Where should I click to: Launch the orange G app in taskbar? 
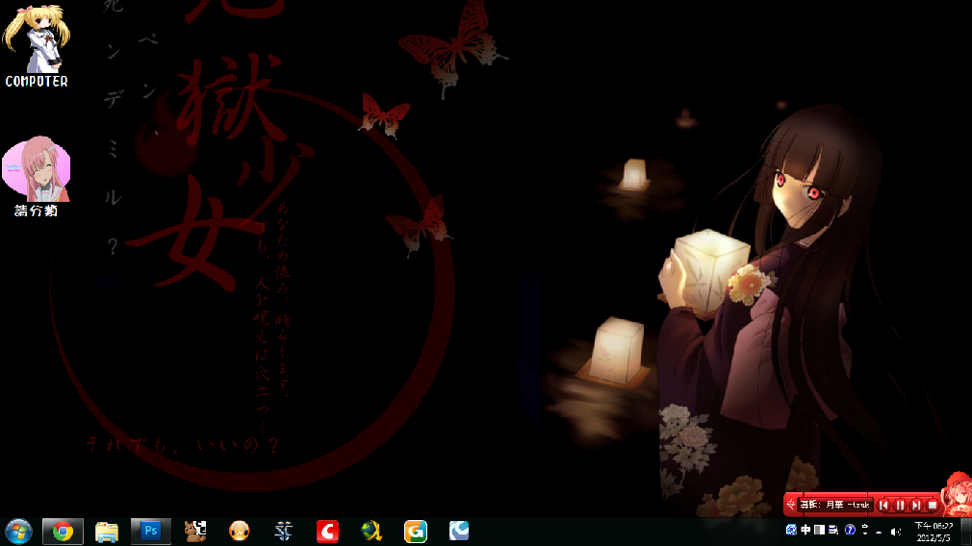pyautogui.click(x=416, y=532)
